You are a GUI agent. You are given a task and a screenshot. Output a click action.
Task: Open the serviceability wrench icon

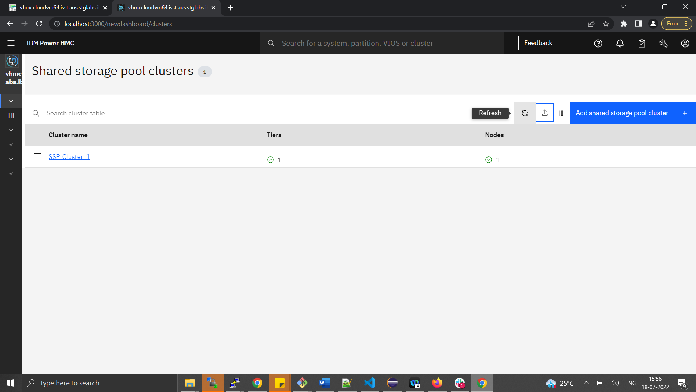[663, 43]
